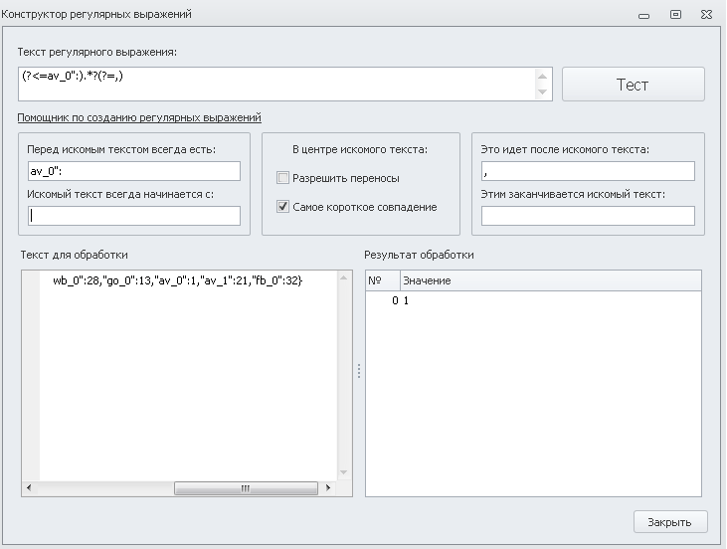Click the regex field scroll up arrow
727x549 pixels.
[x=542, y=76]
